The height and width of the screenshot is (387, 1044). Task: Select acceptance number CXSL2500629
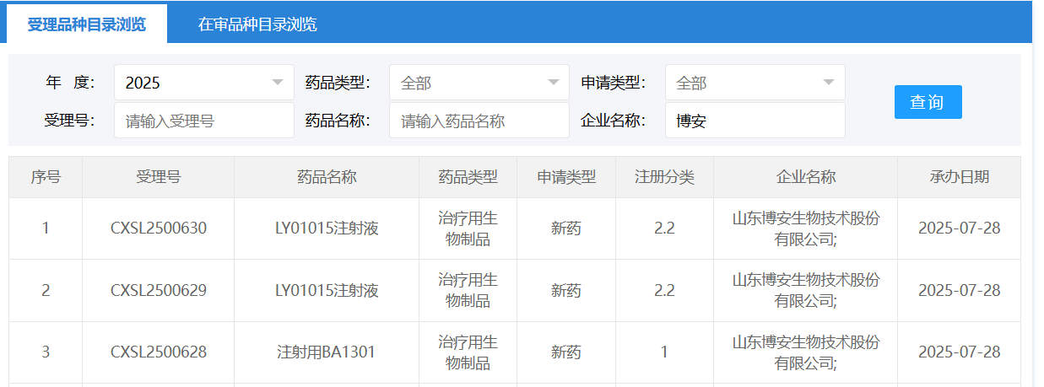pyautogui.click(x=159, y=291)
